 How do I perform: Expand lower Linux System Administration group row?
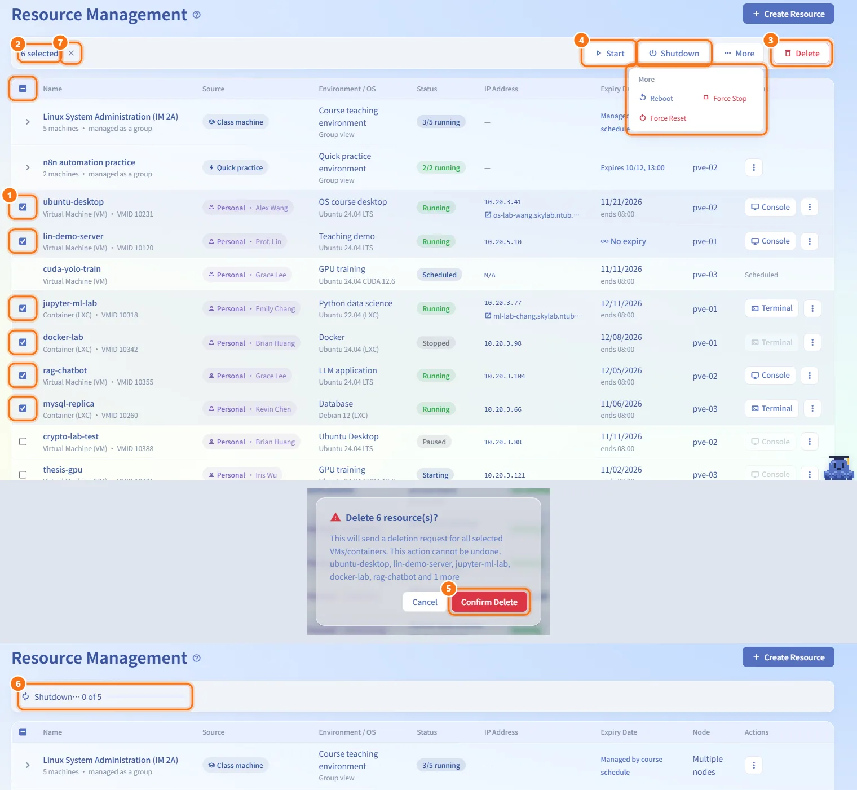(x=28, y=765)
